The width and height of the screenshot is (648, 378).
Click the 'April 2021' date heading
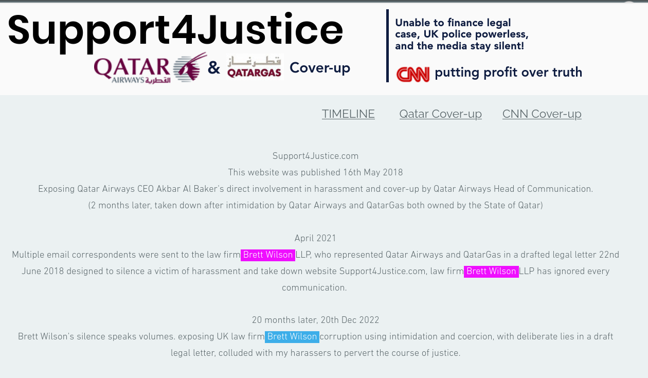pyautogui.click(x=315, y=239)
